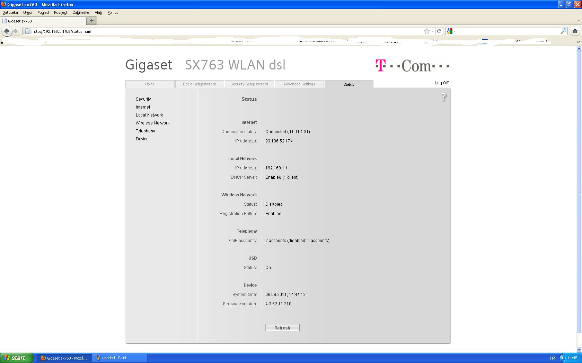Open the Alati menu
The width and height of the screenshot is (582, 363).
tap(98, 12)
